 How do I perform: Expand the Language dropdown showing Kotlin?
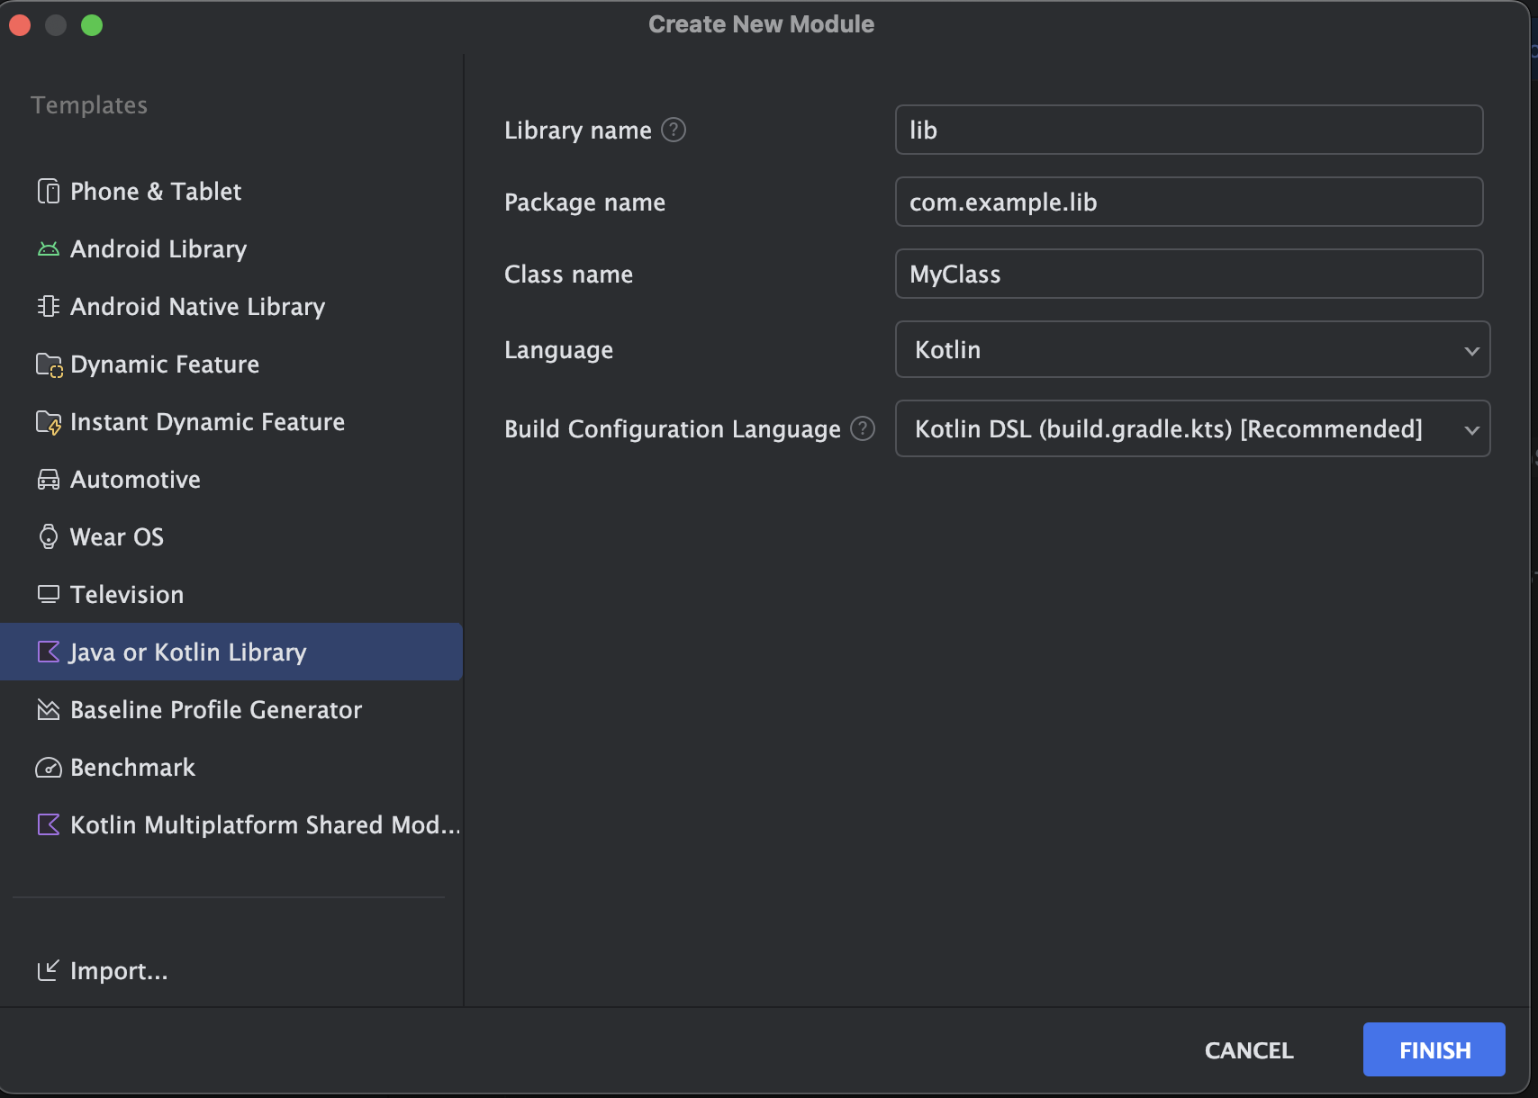1192,349
